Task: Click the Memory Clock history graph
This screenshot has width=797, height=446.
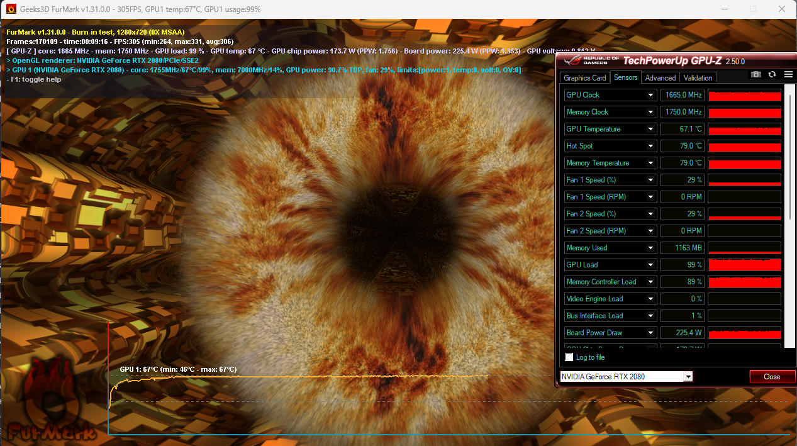Action: pyautogui.click(x=745, y=112)
